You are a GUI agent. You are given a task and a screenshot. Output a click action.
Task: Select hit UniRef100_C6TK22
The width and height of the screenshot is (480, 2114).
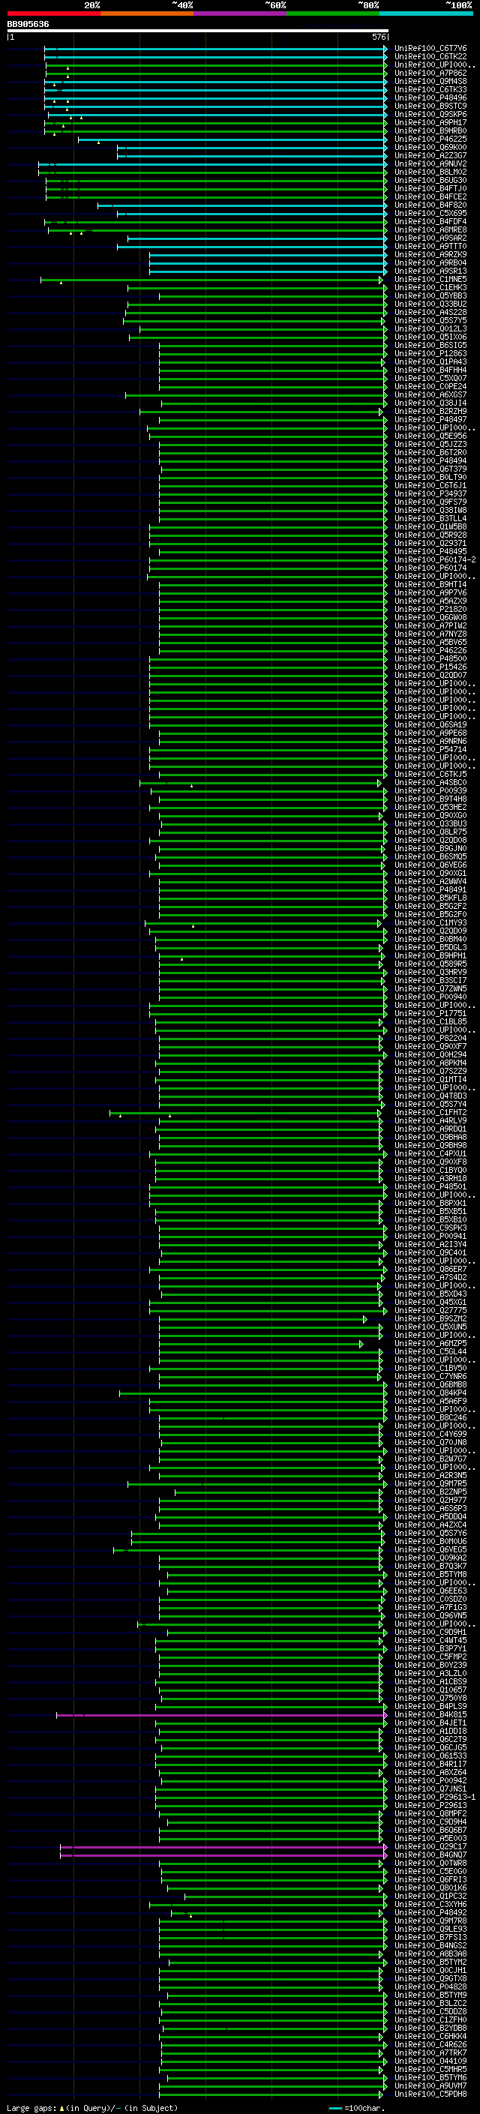coord(430,57)
